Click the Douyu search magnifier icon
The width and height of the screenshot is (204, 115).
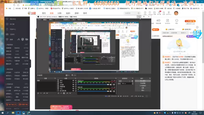tap(138, 13)
